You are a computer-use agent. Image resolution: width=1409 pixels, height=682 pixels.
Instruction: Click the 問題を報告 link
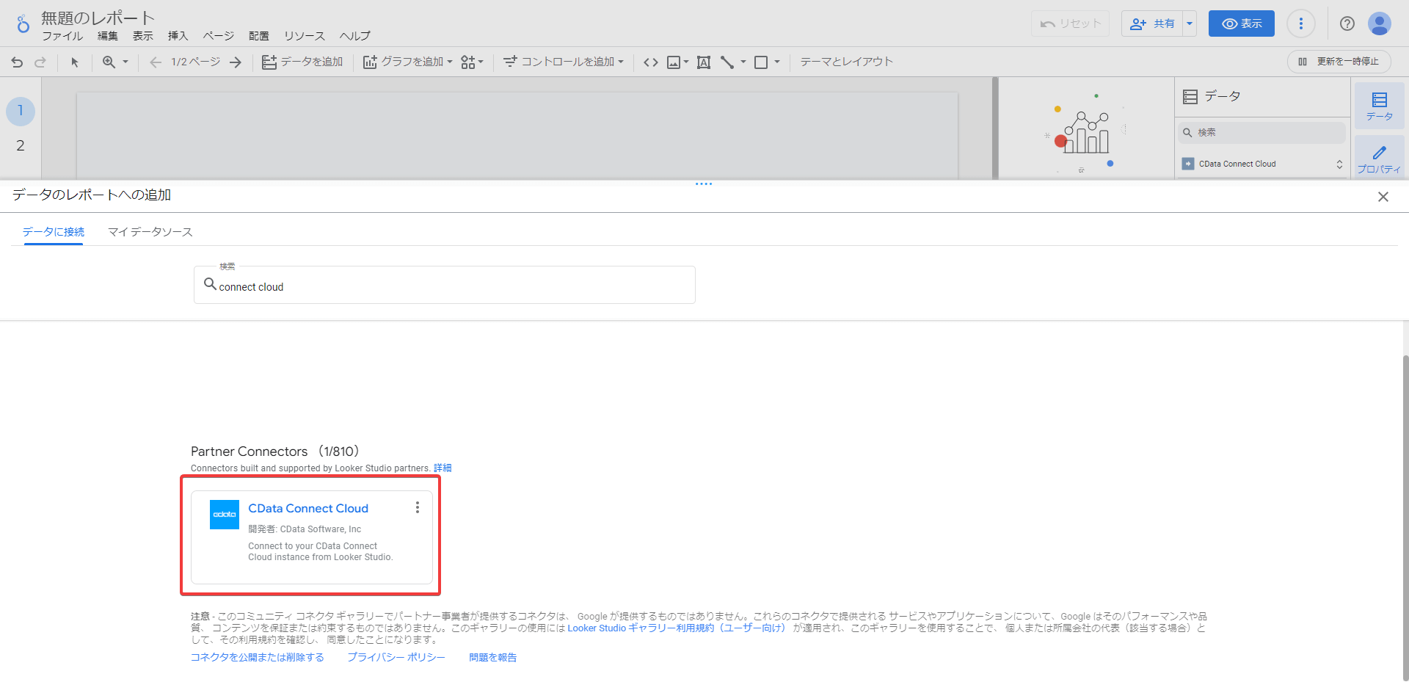tap(493, 658)
